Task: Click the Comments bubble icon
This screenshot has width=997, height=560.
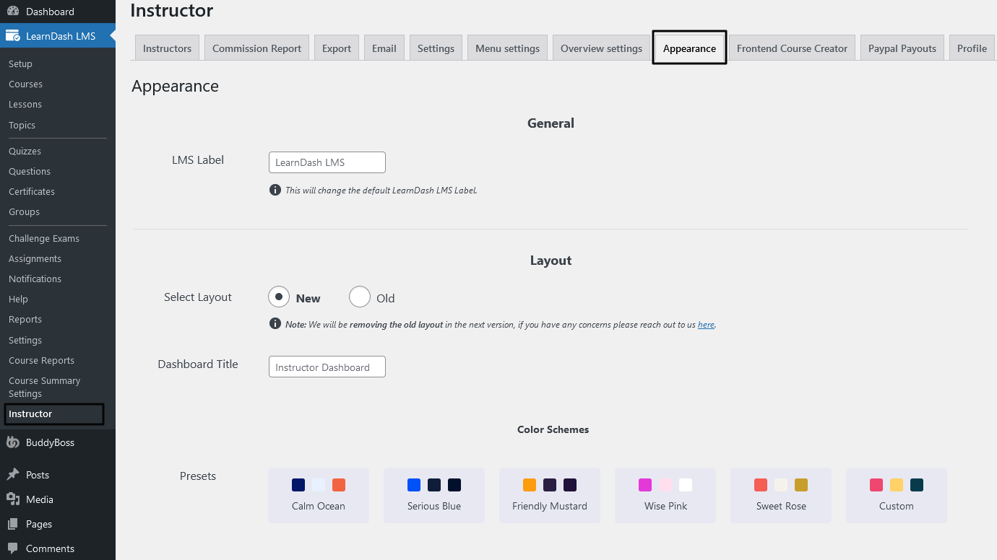Action: click(13, 548)
